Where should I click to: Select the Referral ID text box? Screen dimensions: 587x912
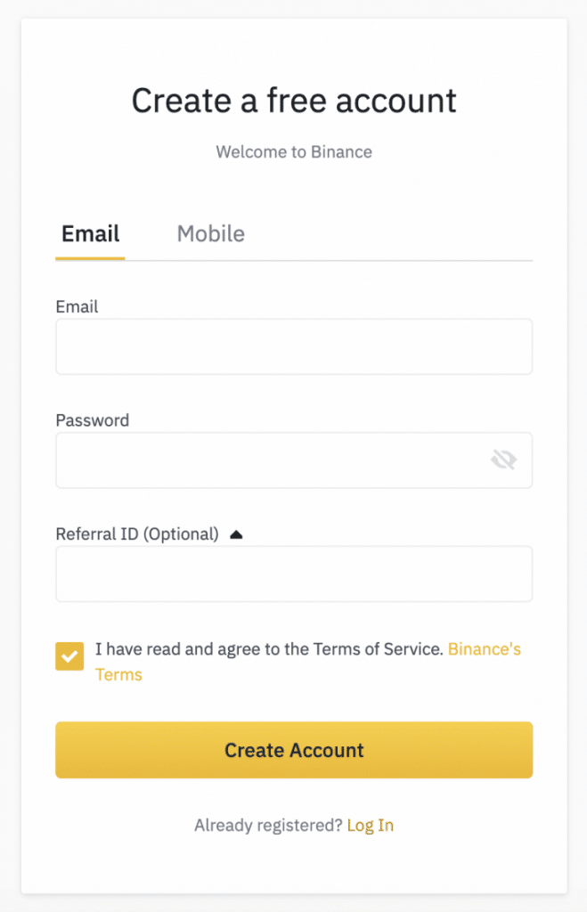pyautogui.click(x=294, y=574)
